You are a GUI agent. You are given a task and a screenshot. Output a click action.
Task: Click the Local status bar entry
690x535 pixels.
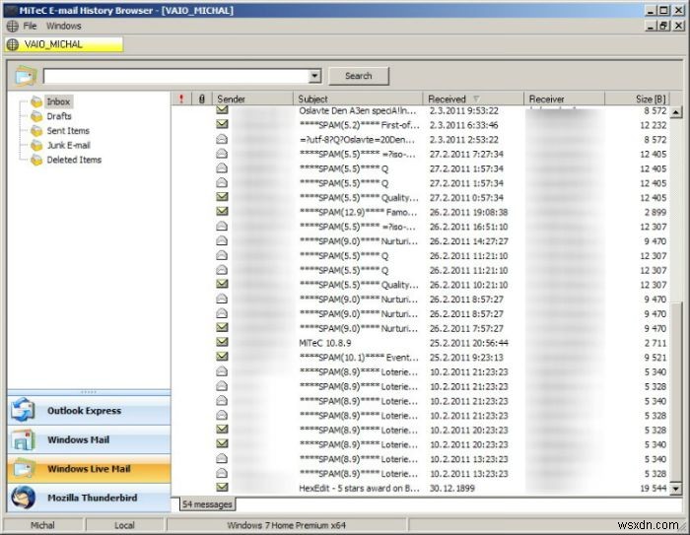(x=124, y=525)
